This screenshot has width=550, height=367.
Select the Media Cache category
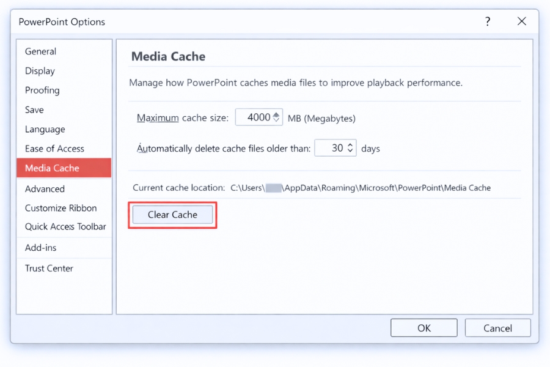(x=52, y=168)
